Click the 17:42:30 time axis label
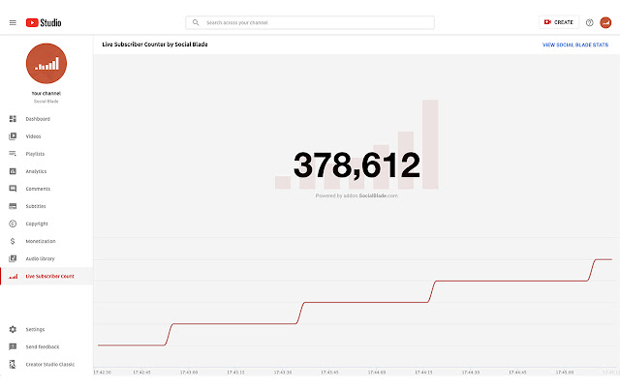 click(103, 372)
